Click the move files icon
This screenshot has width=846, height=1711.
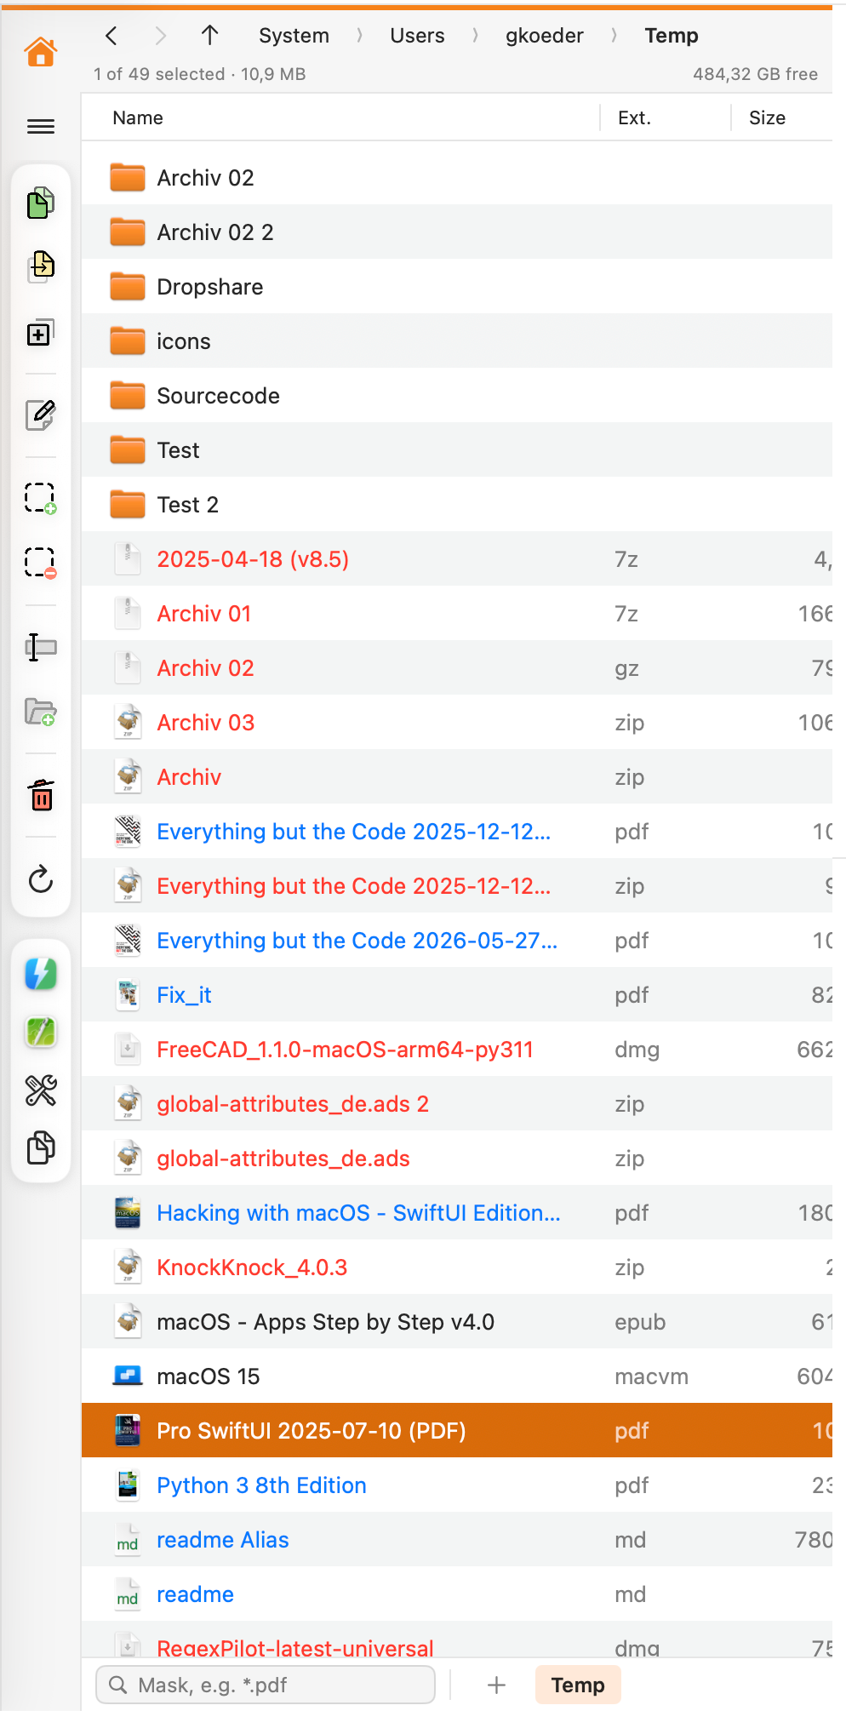tap(41, 266)
